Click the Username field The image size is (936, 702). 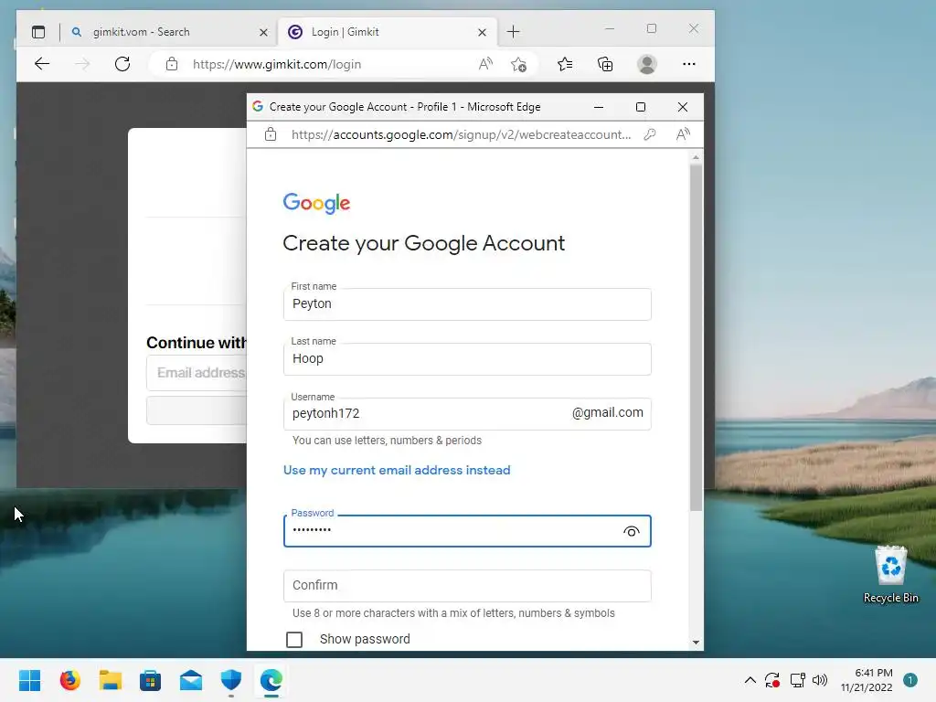click(x=467, y=414)
